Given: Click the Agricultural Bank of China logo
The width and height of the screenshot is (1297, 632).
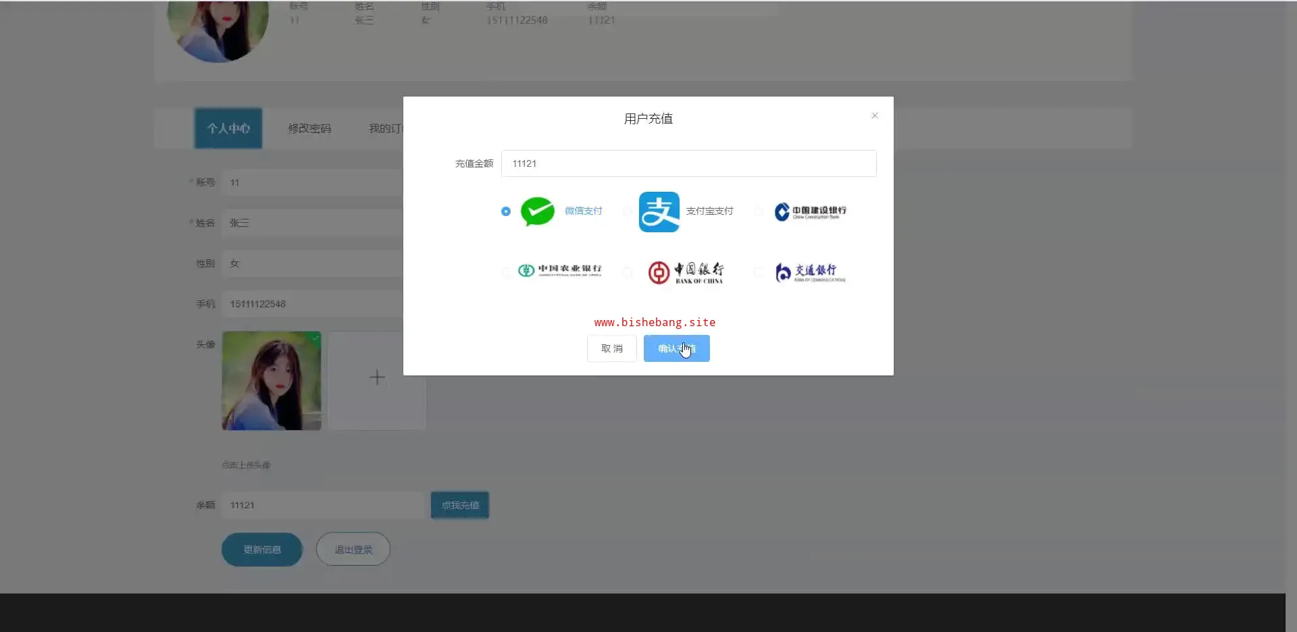Looking at the screenshot, I should (560, 270).
